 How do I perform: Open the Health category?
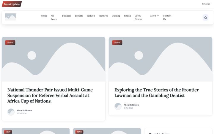127,16
